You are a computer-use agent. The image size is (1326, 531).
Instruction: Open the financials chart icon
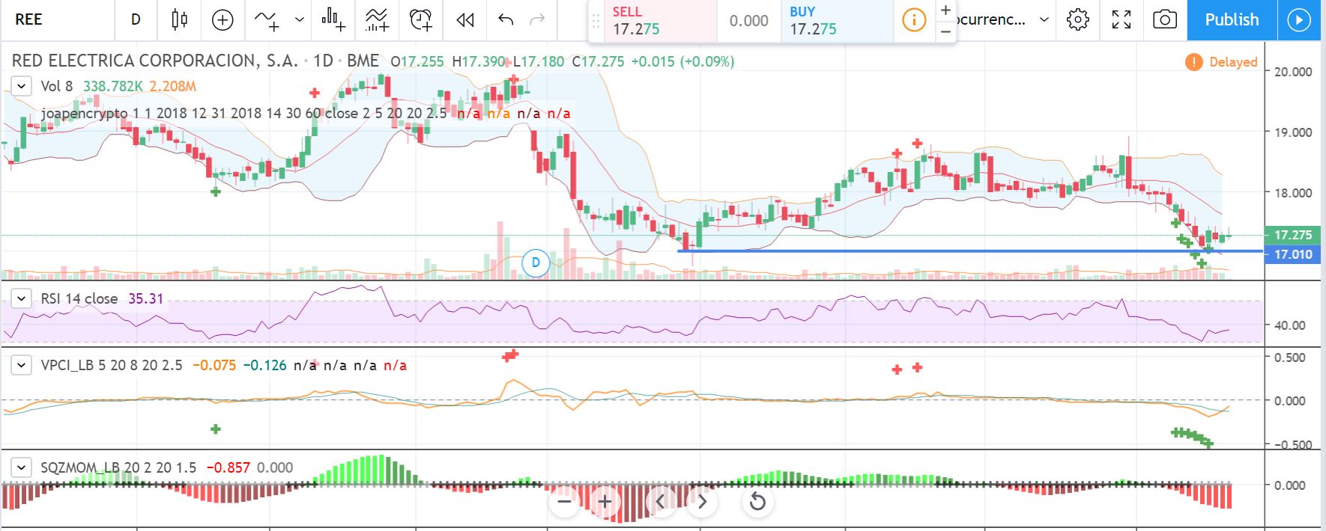[333, 20]
